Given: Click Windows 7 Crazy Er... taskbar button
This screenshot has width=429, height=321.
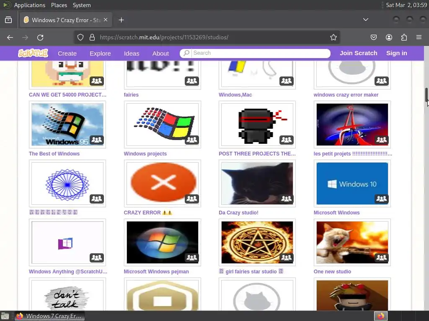Looking at the screenshot, I should (49, 316).
